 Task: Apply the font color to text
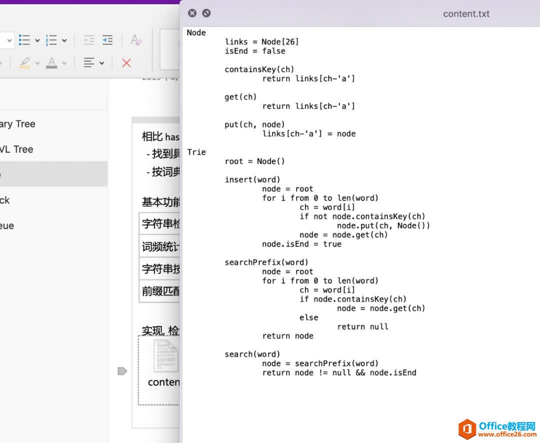pyautogui.click(x=52, y=62)
